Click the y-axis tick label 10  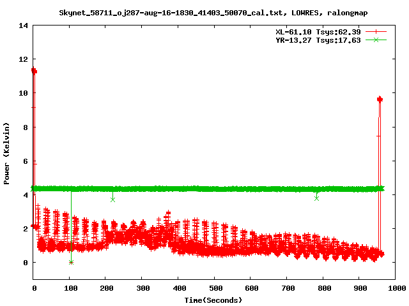(x=23, y=93)
